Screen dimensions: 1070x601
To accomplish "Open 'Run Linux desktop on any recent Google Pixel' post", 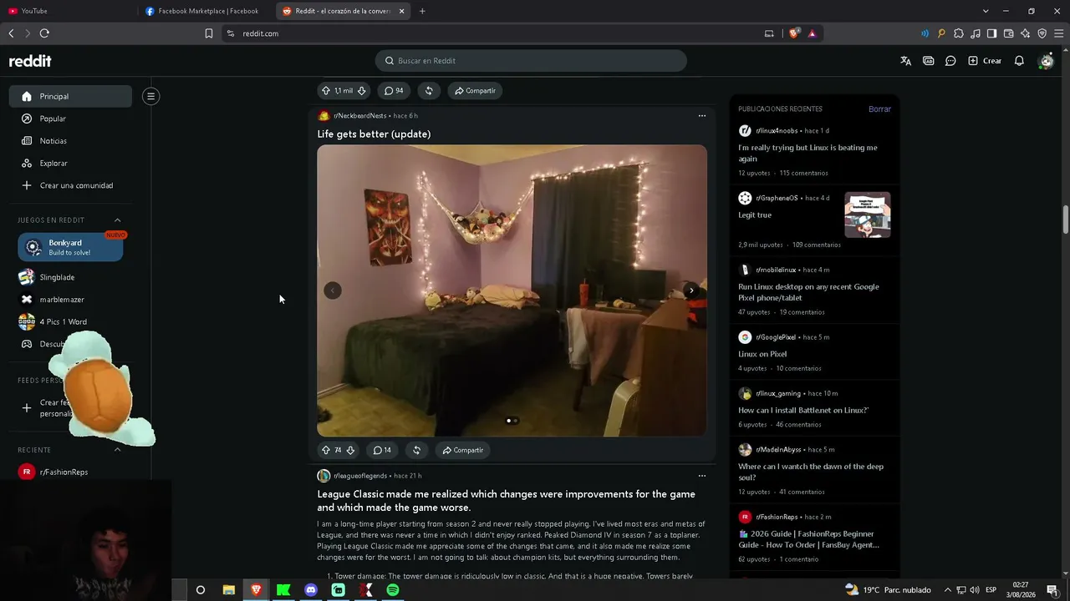I will (808, 292).
